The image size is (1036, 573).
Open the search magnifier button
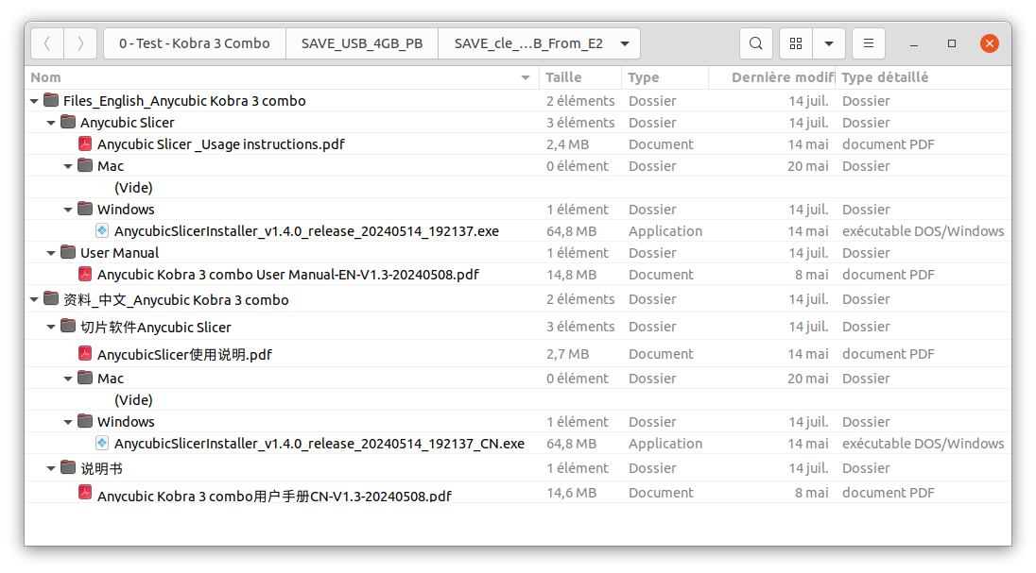[x=756, y=43]
